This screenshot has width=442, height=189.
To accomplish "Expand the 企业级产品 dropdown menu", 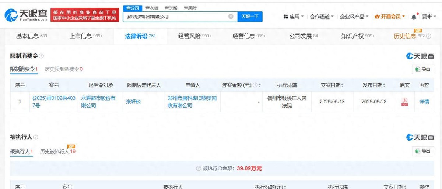I will 354,17.
